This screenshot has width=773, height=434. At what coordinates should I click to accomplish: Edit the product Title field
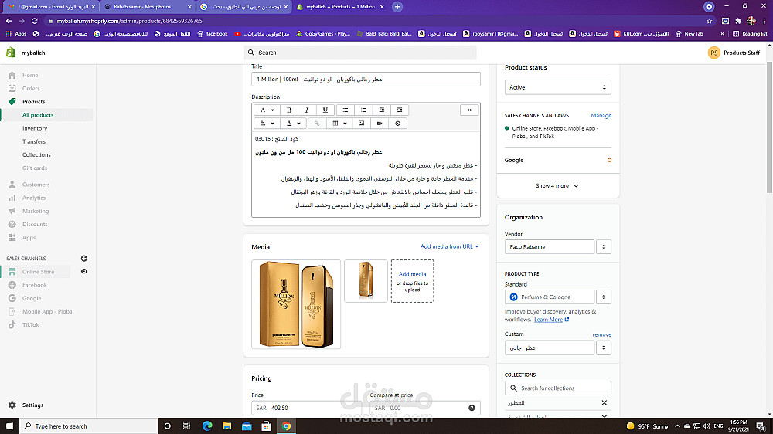click(366, 80)
